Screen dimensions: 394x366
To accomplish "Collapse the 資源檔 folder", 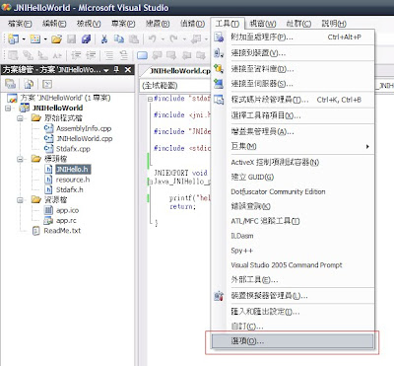I will 20,200.
